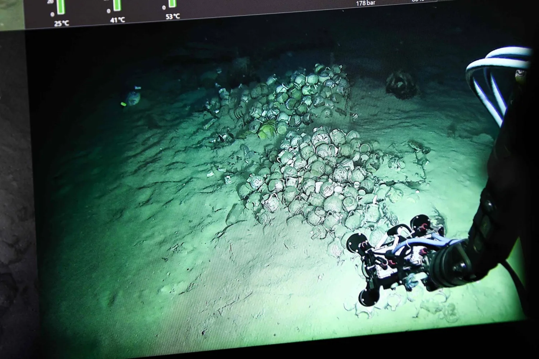Click the bright green marker near isolated jar
The image size is (539, 359).
pyautogui.click(x=123, y=104)
